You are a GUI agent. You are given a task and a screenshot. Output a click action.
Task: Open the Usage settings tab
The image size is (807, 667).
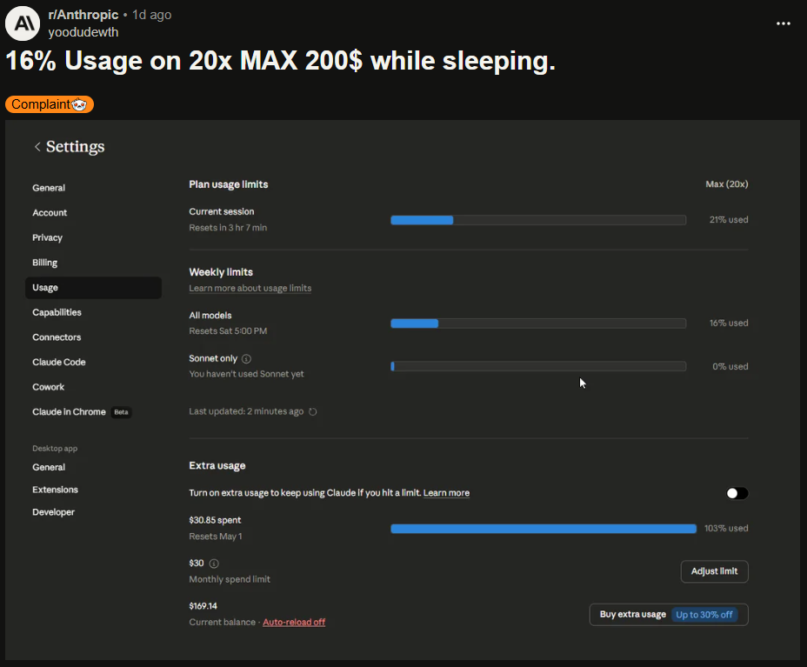point(45,288)
